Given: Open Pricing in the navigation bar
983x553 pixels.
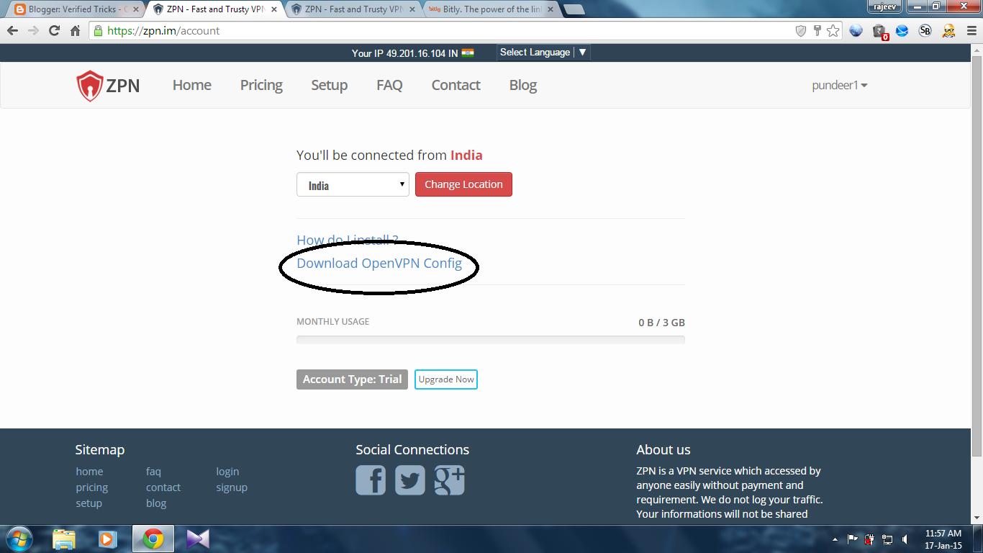Looking at the screenshot, I should 261,85.
